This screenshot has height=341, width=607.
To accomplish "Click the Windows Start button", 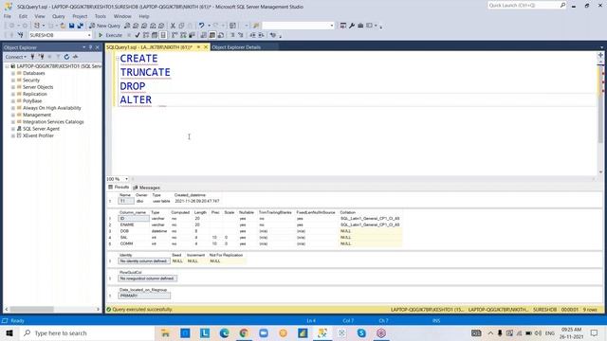I will tap(9, 333).
